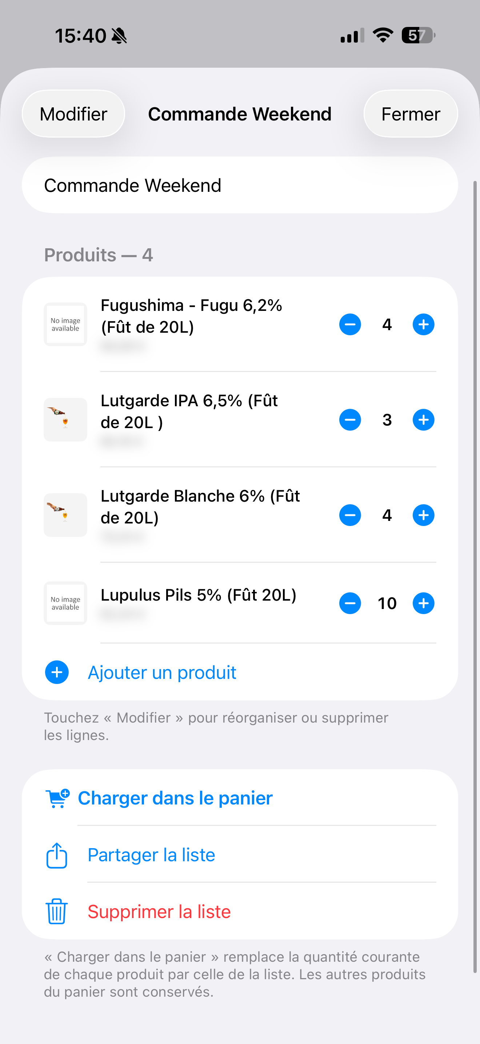Decrease the Fugushima Fugu quantity
This screenshot has width=480, height=1044.
[350, 324]
